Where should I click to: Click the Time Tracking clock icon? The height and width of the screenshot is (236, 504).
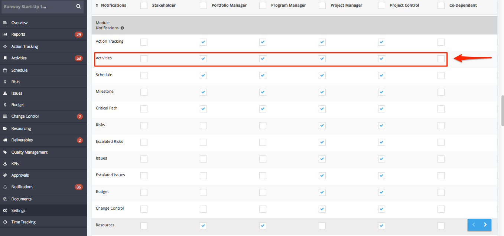(x=5, y=222)
